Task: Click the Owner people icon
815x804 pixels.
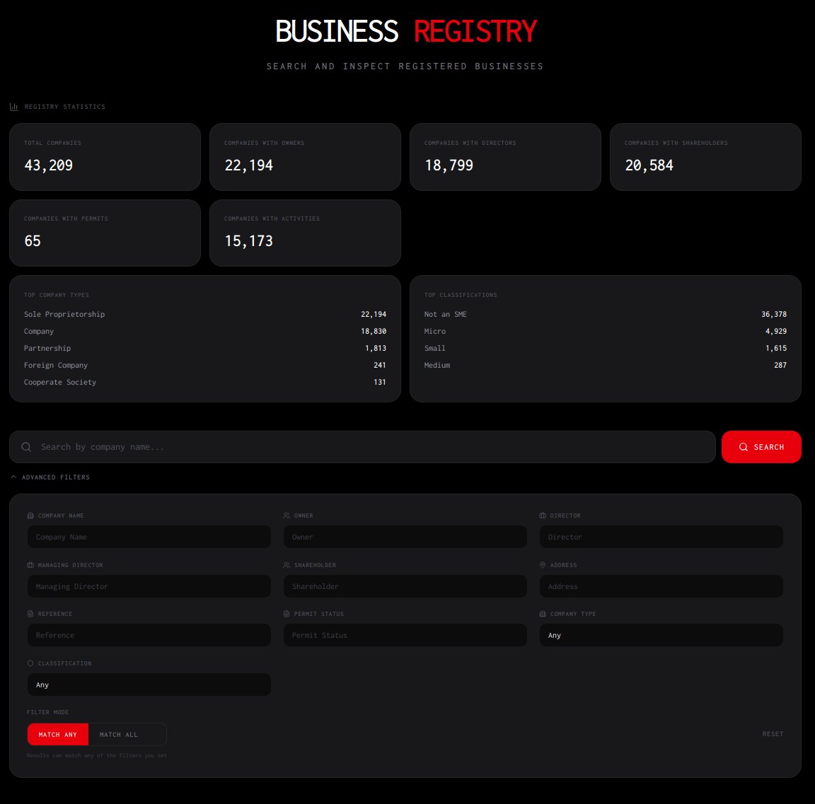Action: tap(287, 515)
